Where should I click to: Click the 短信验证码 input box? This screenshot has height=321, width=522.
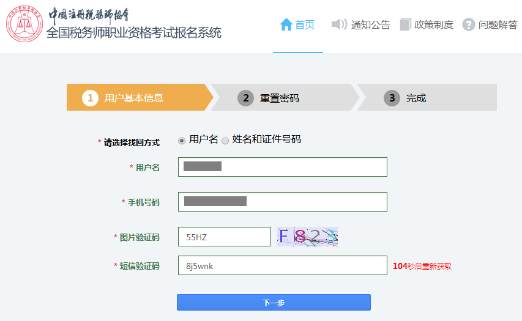(282, 266)
